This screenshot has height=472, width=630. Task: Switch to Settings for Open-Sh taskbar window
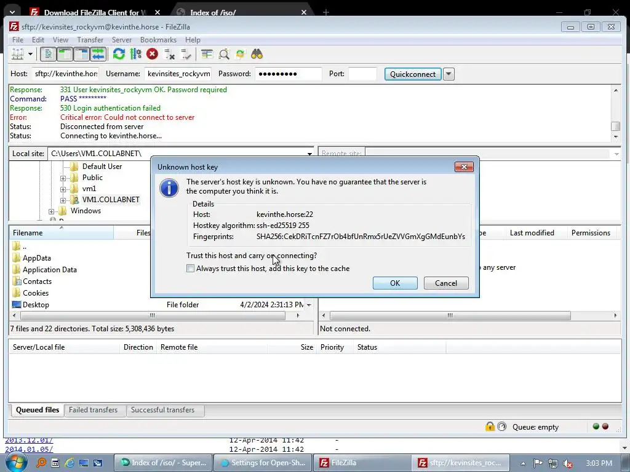pos(263,463)
